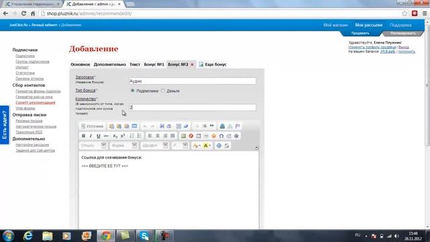Toggle Underline formatting in editor toolbar
430x242 pixels.
[x=98, y=136]
